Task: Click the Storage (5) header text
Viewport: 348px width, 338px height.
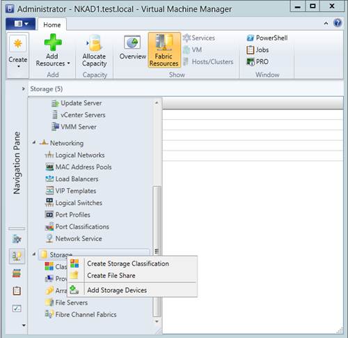Action: point(47,89)
